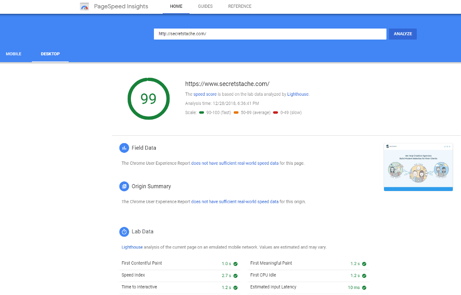
Task: Open the HOME tab
Action: [176, 6]
